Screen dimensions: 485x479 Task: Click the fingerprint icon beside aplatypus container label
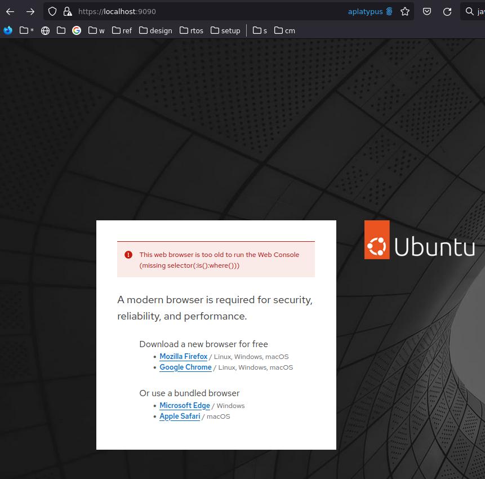coord(389,11)
